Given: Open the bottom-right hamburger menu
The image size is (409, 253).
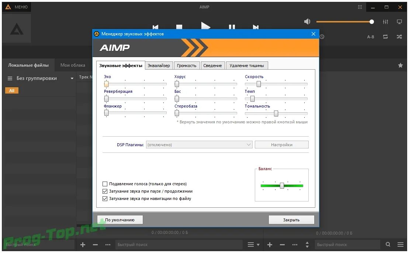Looking at the screenshot, I should pos(401,245).
